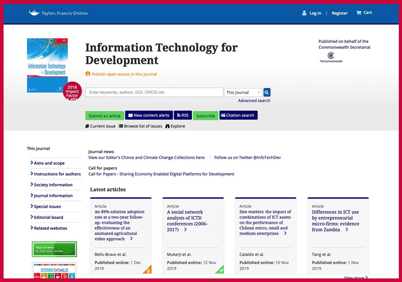Click the user icon beside Log in
Screen dimensions: 402x282
304,13
